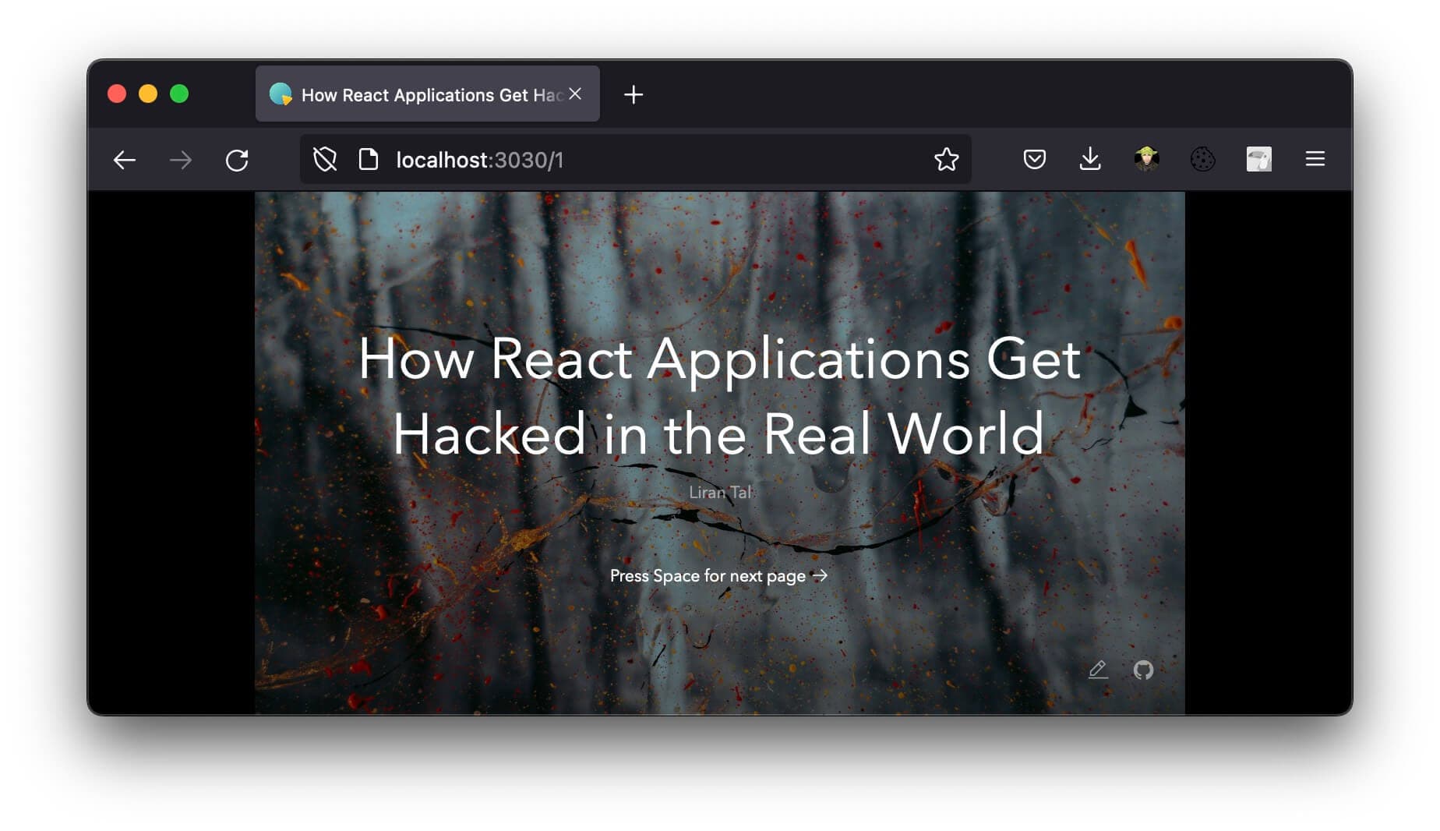Open a new browser tab
1440x831 pixels.
(634, 94)
